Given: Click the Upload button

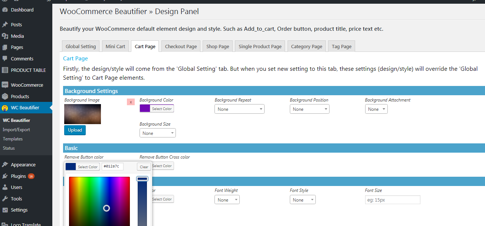Looking at the screenshot, I should tap(75, 130).
